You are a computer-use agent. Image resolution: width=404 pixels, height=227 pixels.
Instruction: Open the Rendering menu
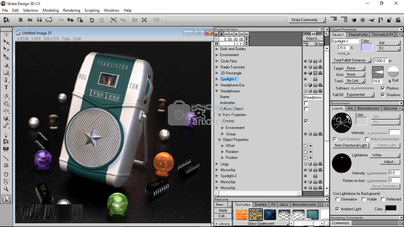click(72, 10)
